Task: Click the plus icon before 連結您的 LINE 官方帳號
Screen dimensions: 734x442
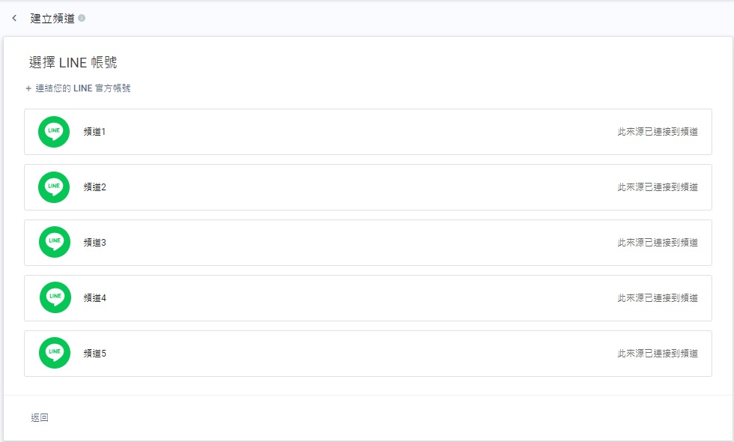Action: [28, 88]
